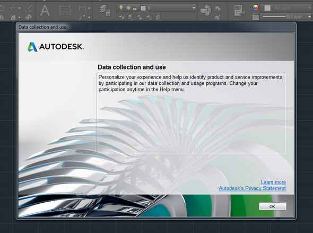Viewport: 313px width, 233px height.
Task: Toggle the layer lightbulb on/off icon
Action: point(121,8)
